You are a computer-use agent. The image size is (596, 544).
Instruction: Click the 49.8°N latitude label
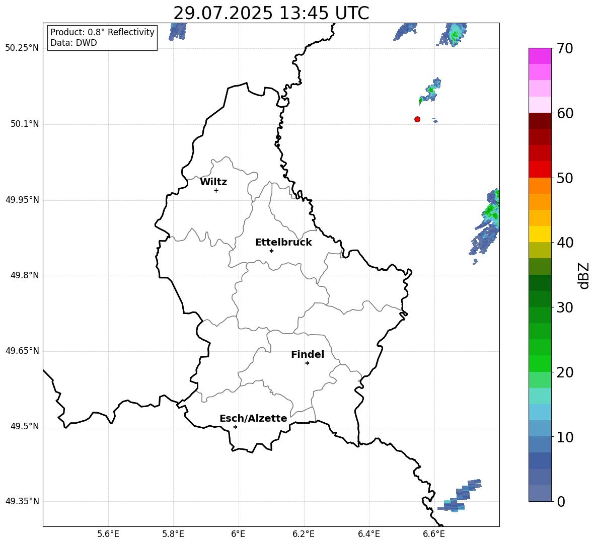point(25,275)
